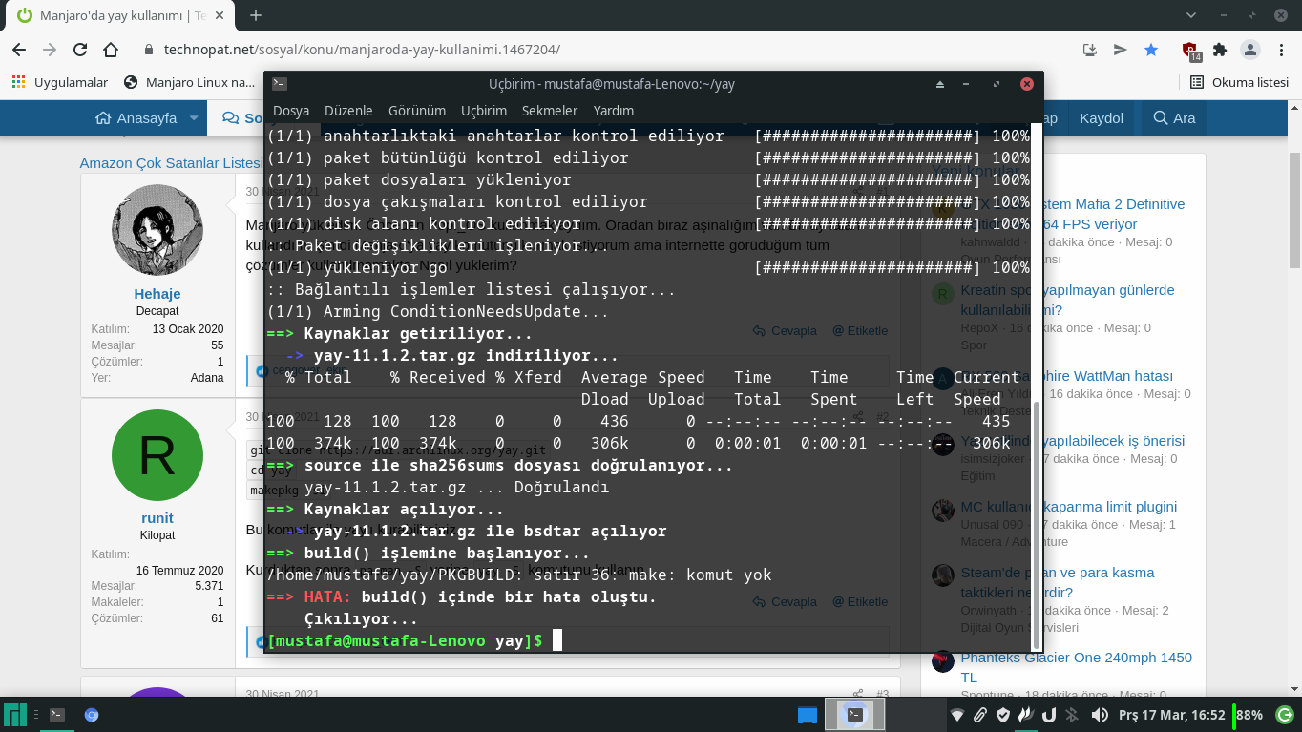The height and width of the screenshot is (732, 1302).
Task: Open the Dosya menu in the terminal
Action: (291, 111)
